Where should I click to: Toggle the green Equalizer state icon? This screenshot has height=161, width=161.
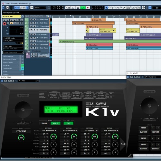point(23,65)
